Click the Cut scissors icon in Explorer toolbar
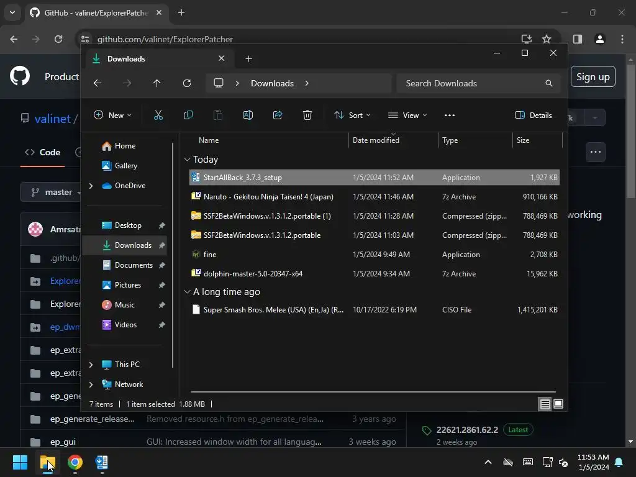636x477 pixels. [158, 115]
